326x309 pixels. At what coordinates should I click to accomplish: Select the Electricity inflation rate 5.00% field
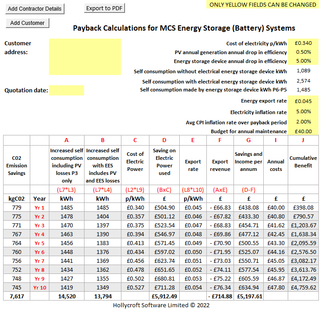[x=303, y=111]
